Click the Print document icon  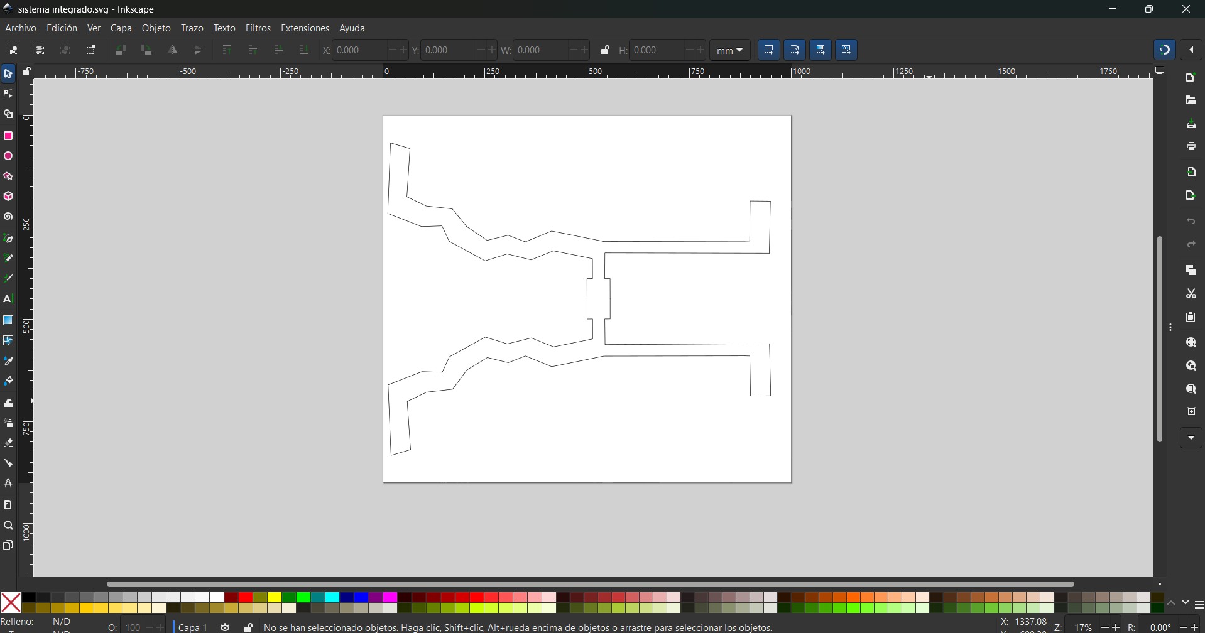pyautogui.click(x=1191, y=146)
